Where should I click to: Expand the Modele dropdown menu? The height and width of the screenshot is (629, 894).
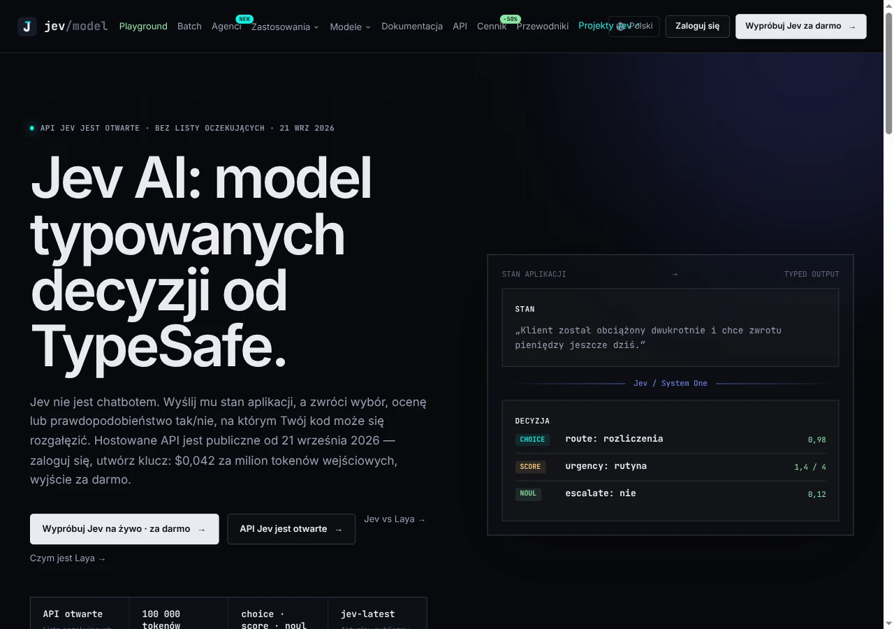coord(350,27)
